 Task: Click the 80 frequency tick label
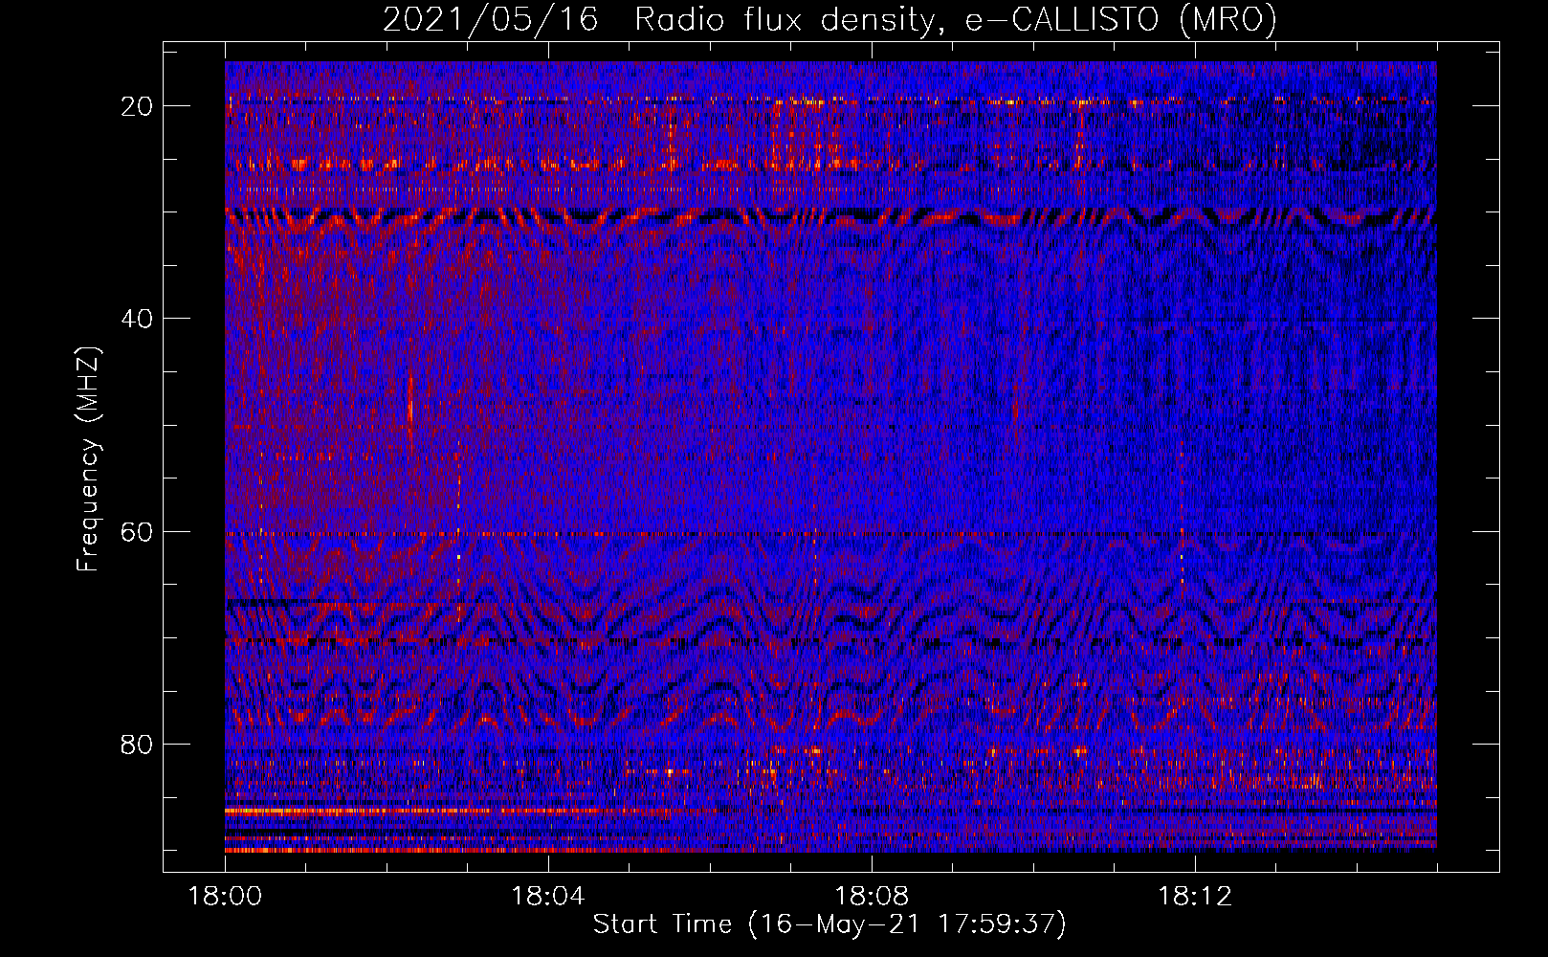[x=137, y=745]
